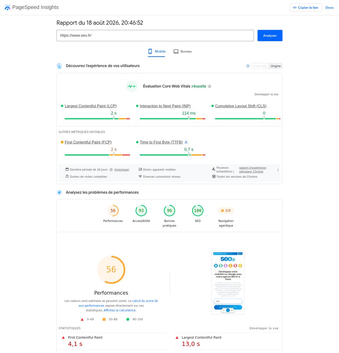
Task: Click the performance analysis section icon
Action: coord(59,192)
